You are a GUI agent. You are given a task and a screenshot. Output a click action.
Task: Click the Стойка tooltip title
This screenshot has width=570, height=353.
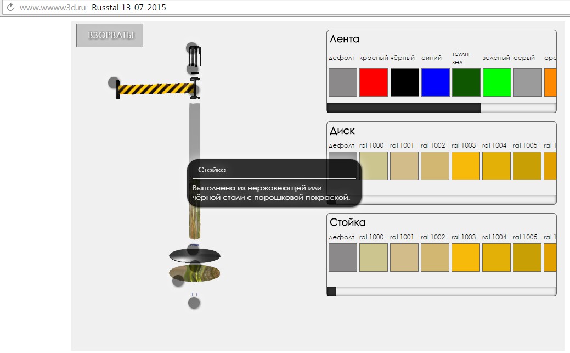click(212, 170)
